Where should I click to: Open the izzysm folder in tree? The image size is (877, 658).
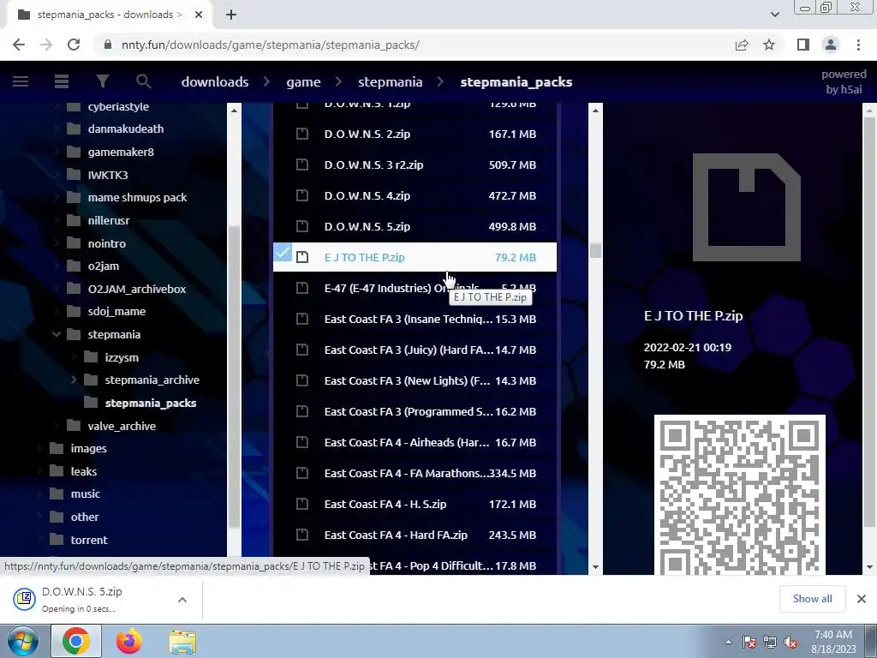point(122,357)
